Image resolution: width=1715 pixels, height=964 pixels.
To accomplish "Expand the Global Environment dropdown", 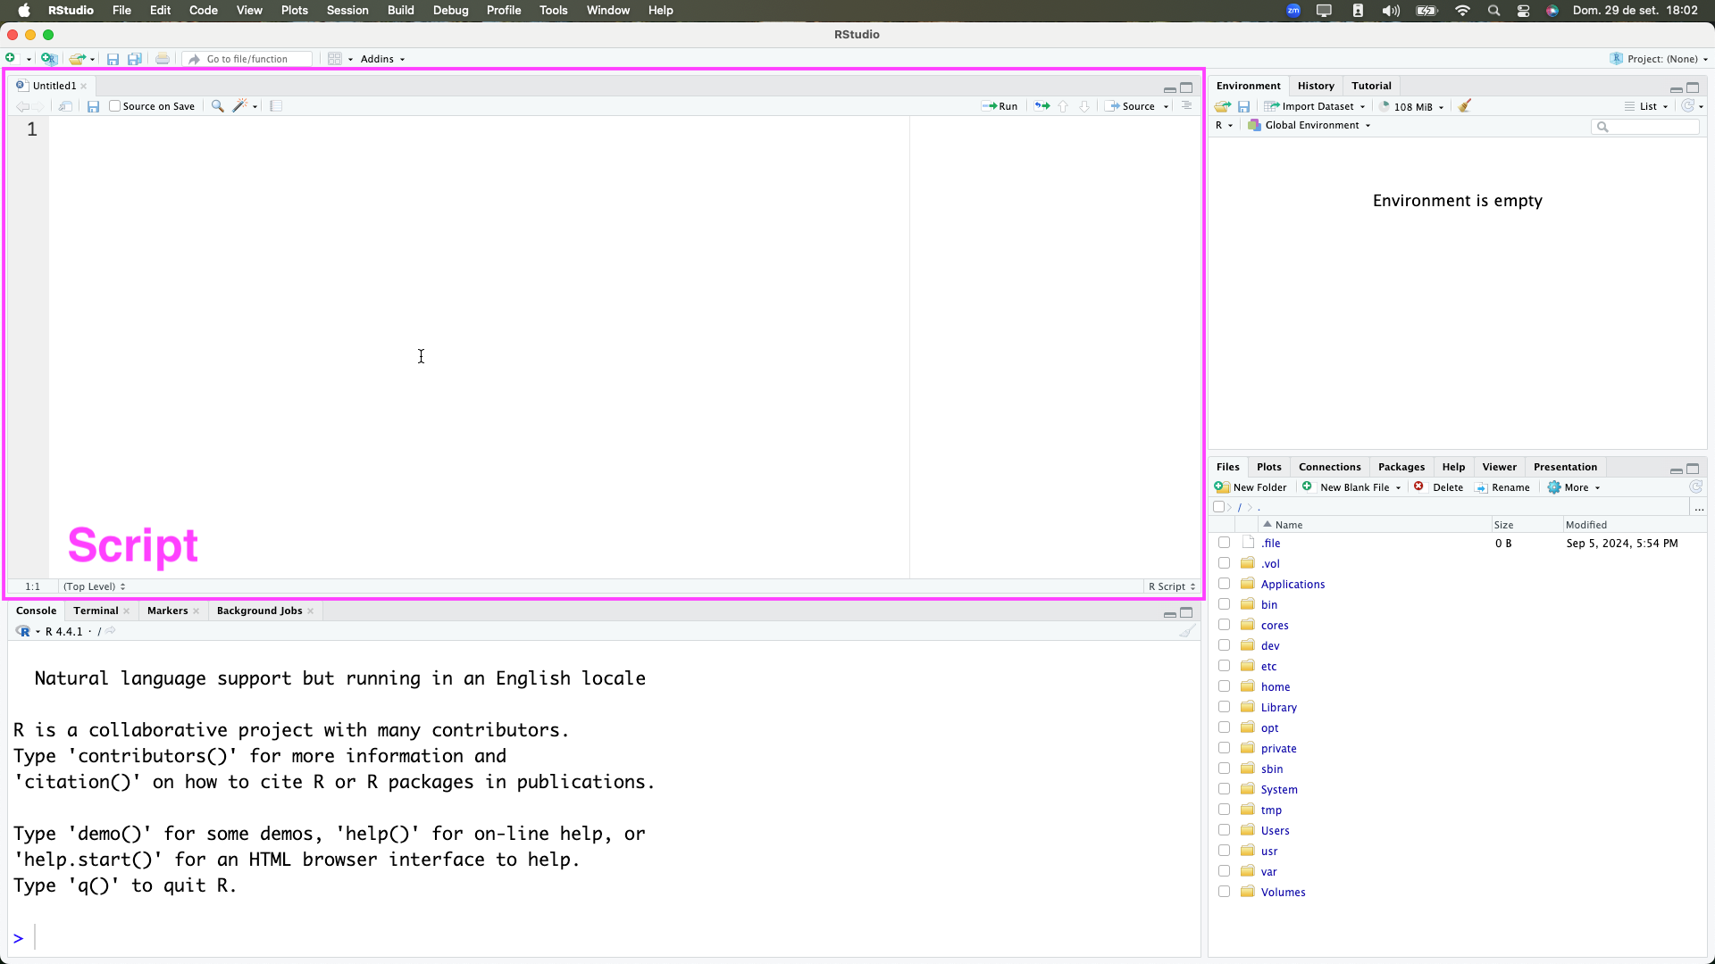I will point(1309,125).
